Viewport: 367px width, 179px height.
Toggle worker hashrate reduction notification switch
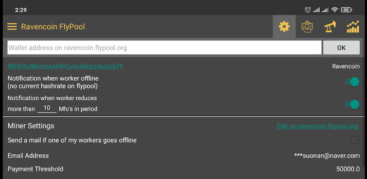(x=352, y=104)
